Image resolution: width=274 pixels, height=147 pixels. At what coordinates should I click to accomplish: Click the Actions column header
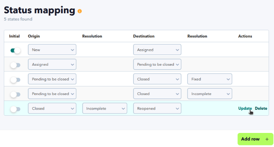245,36
